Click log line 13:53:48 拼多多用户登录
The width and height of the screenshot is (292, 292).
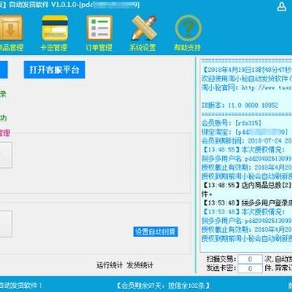247,203
